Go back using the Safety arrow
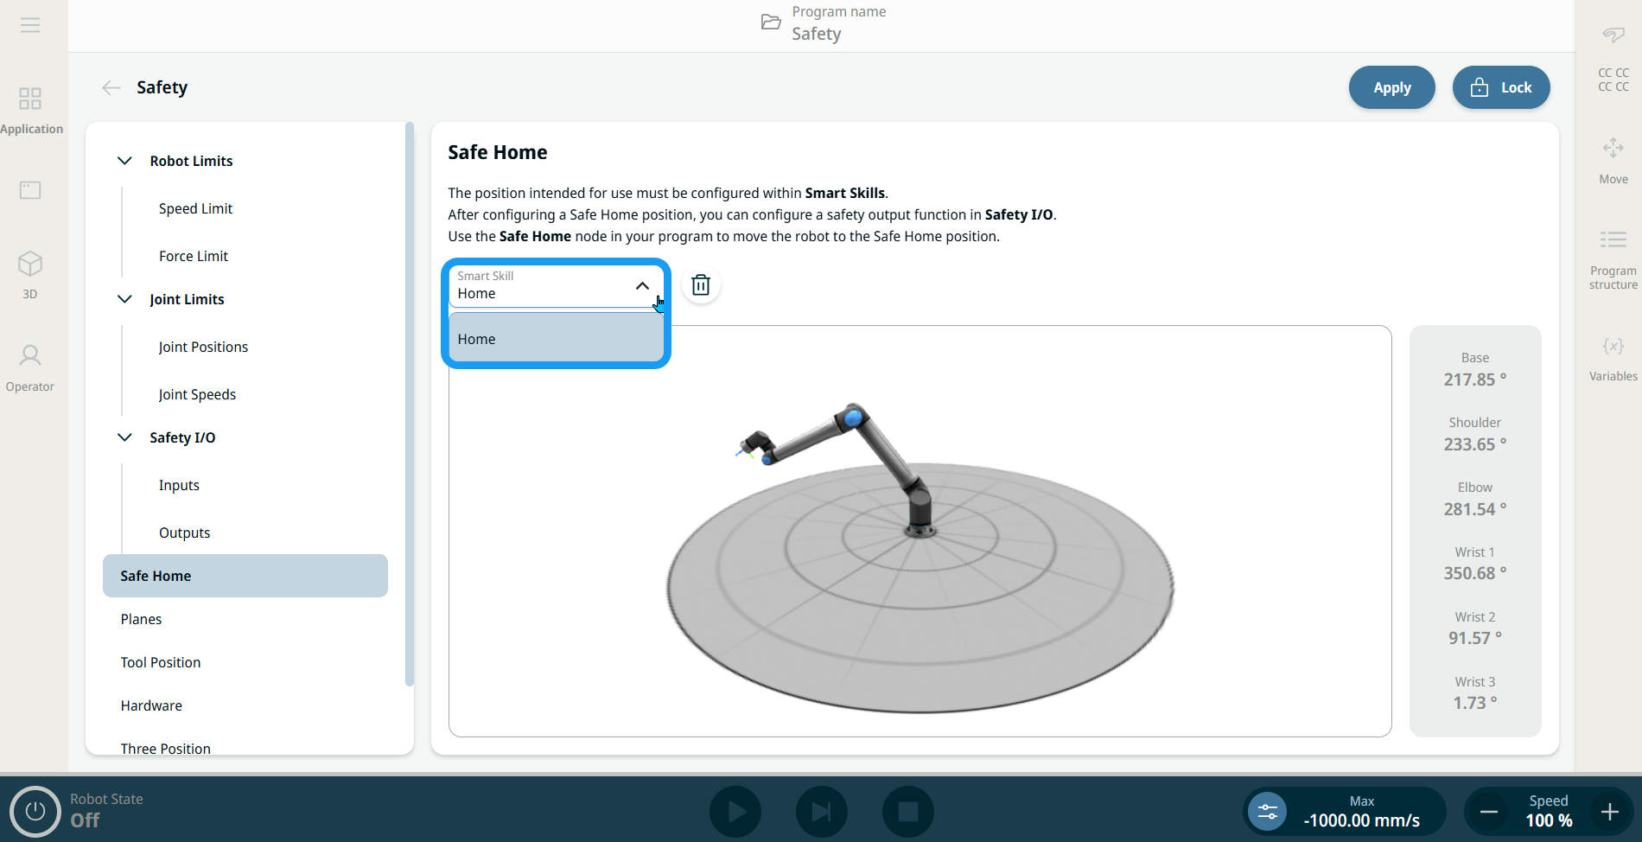1642x842 pixels. point(111,87)
